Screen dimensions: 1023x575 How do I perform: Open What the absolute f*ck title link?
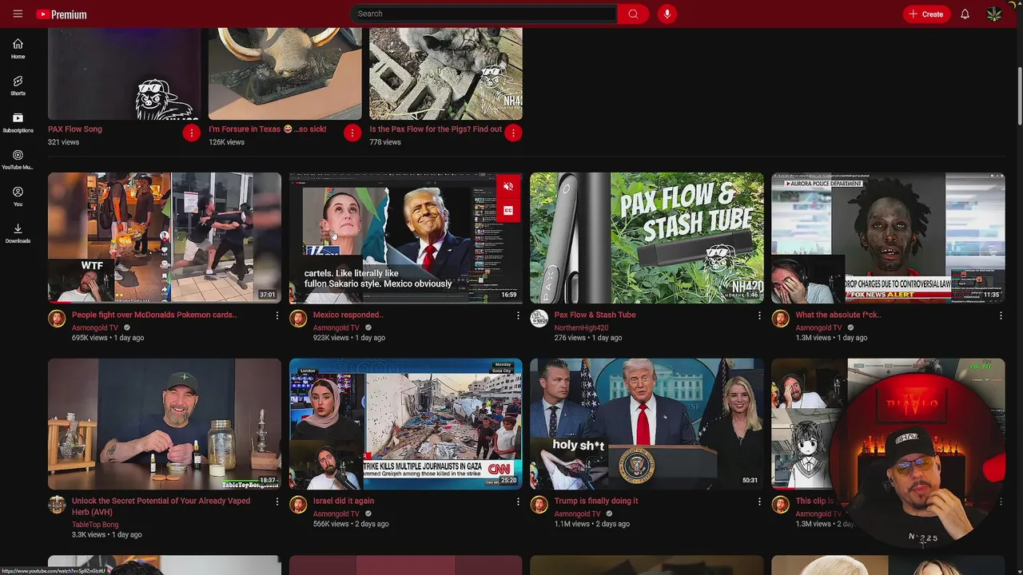click(x=838, y=315)
